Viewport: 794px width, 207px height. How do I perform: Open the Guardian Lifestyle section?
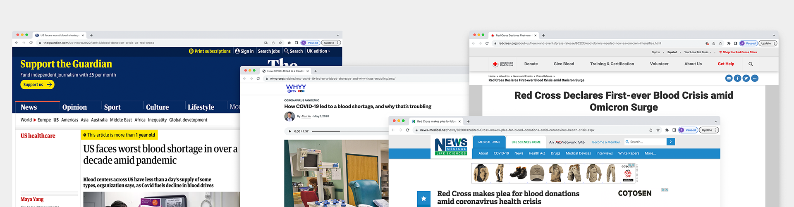pos(201,107)
